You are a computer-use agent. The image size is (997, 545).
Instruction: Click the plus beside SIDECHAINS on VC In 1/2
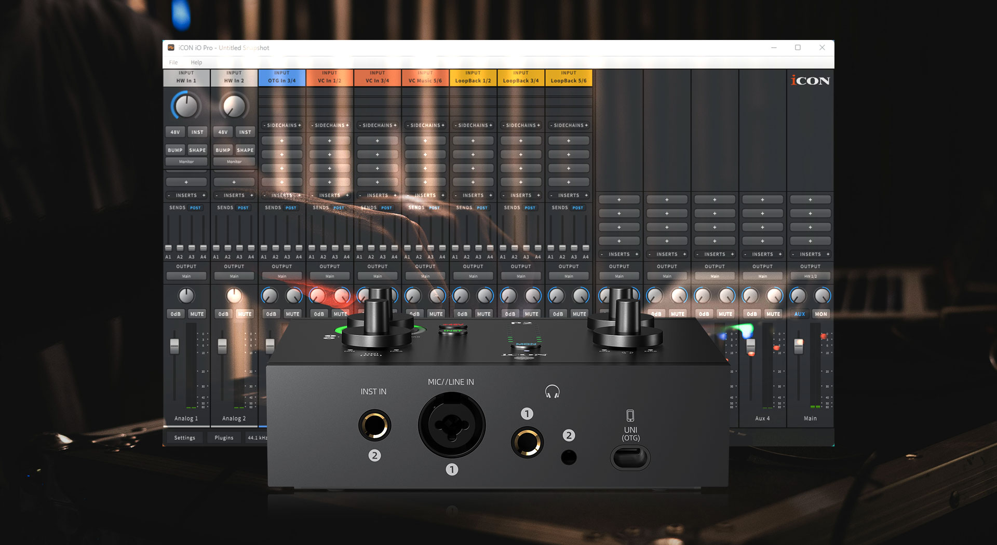tap(347, 125)
